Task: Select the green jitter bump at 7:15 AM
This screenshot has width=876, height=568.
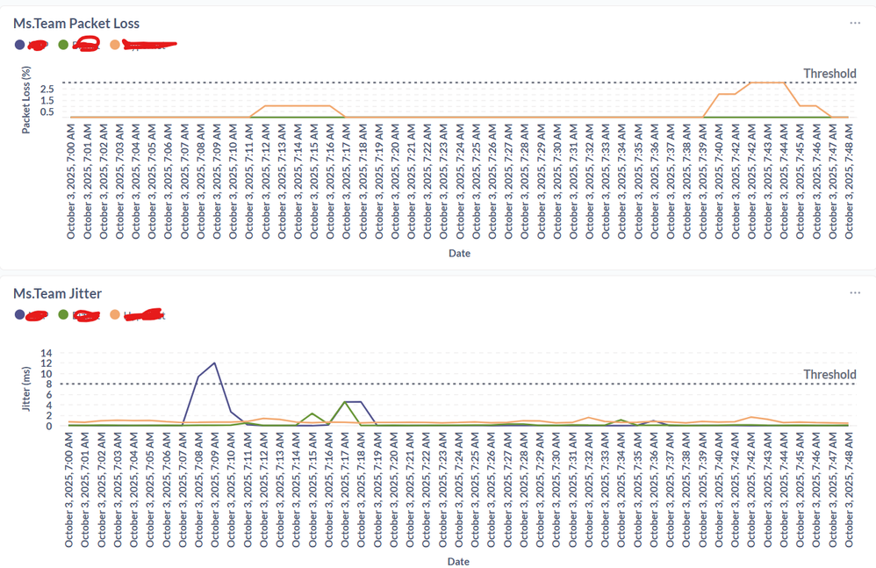Action: pos(312,413)
